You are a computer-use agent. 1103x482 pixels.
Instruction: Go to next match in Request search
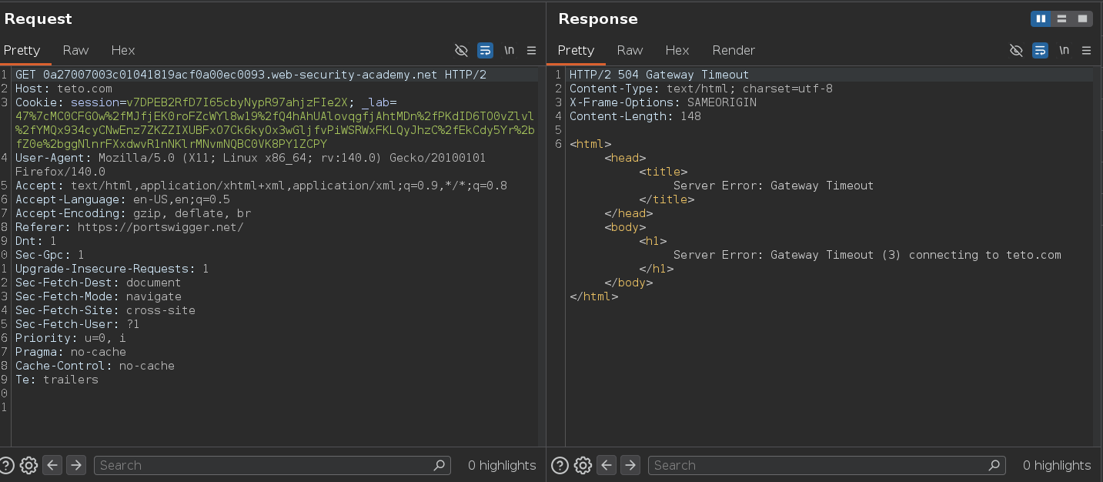coord(75,465)
